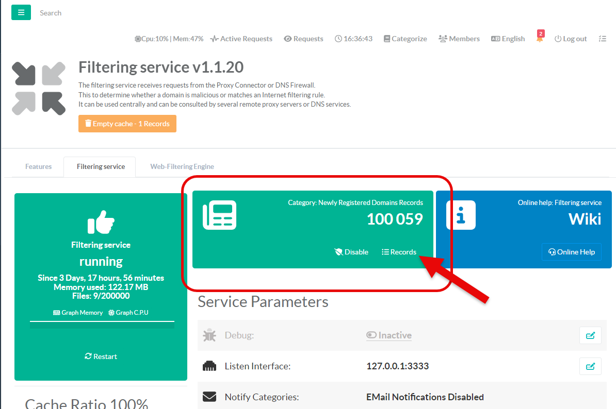Open the Categorize menu

coord(405,39)
